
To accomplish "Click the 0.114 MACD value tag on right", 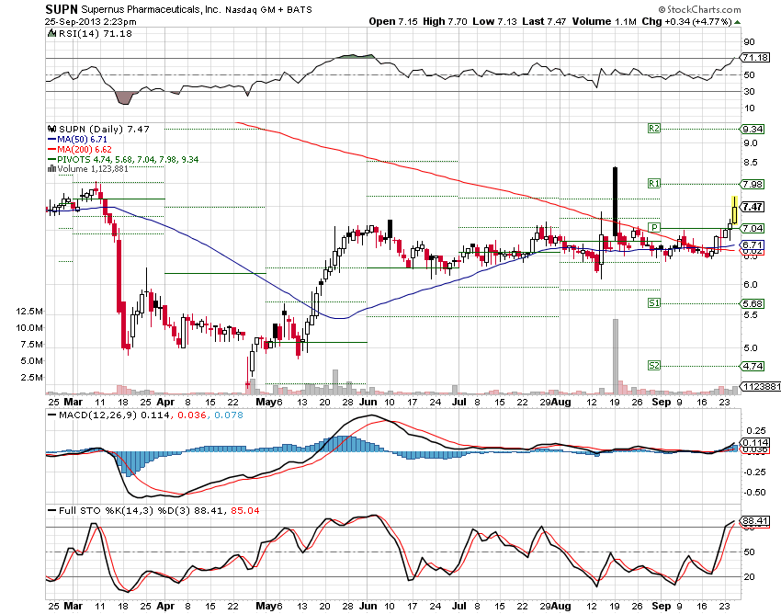I will pos(755,442).
